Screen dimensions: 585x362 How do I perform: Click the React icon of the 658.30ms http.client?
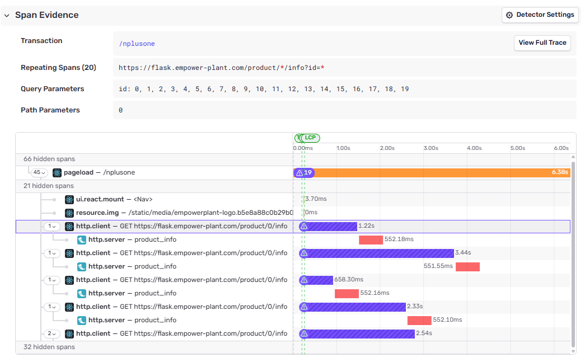pos(69,280)
